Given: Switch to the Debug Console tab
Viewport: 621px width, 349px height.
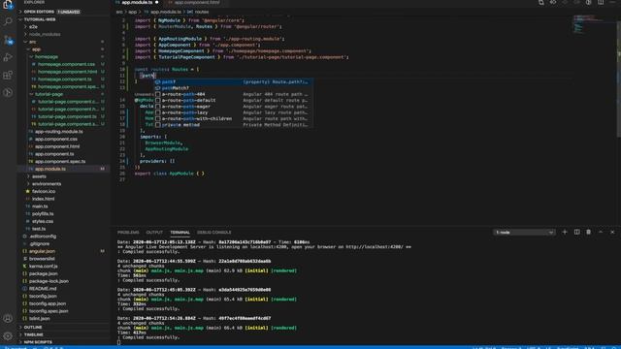Looking at the screenshot, I should 213,233.
